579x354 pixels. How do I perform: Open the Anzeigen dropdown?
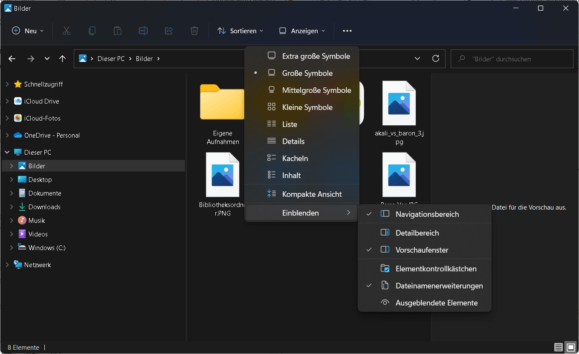tap(302, 31)
